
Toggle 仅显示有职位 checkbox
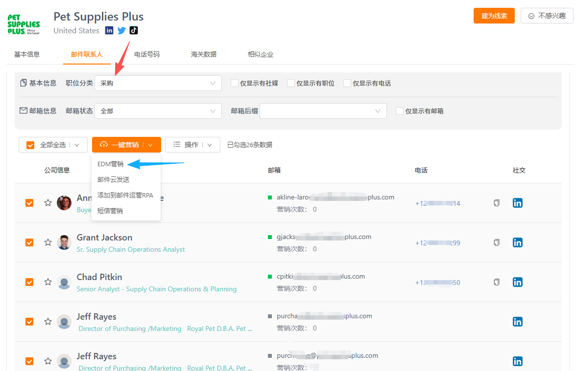pyautogui.click(x=291, y=83)
